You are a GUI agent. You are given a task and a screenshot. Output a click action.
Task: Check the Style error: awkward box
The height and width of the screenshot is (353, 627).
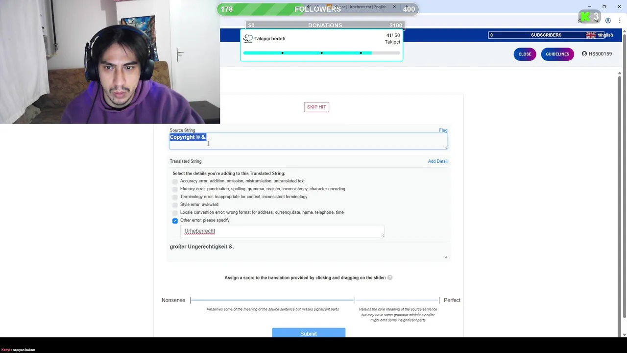pyautogui.click(x=175, y=205)
